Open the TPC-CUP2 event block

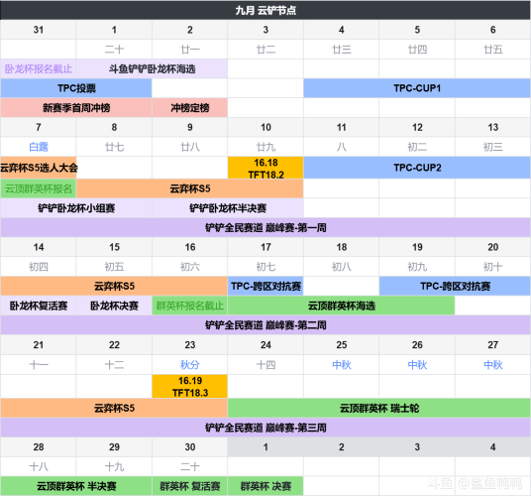417,168
